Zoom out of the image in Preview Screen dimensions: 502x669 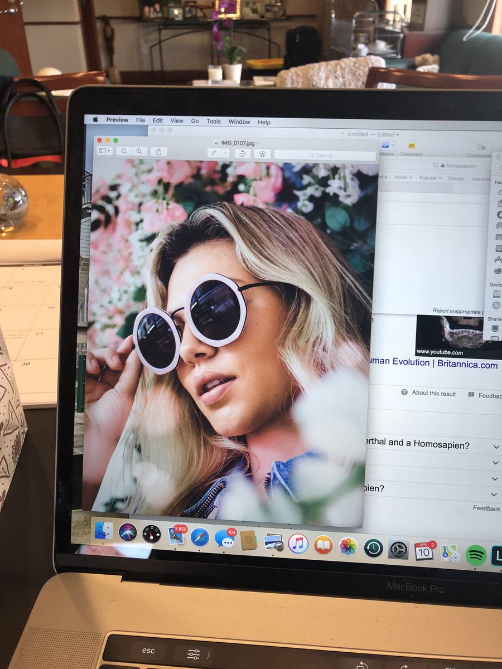tap(124, 151)
